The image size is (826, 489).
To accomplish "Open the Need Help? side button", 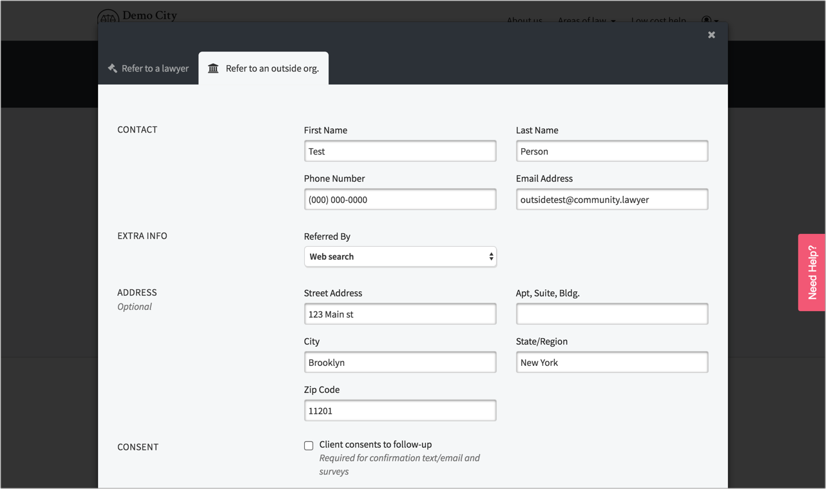I will (812, 273).
